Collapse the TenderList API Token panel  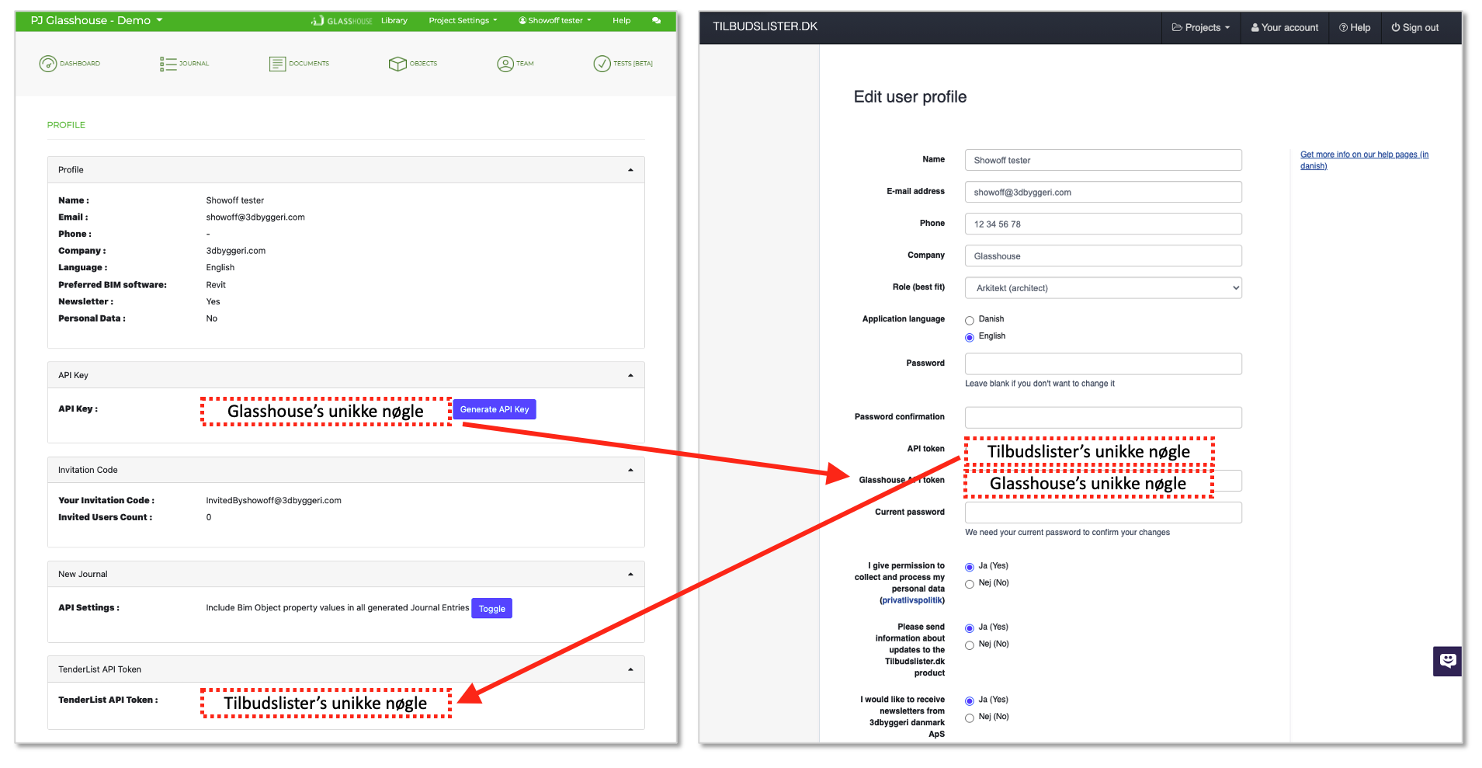[x=630, y=669]
